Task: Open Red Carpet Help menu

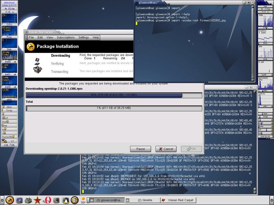Action: [x=96, y=38]
